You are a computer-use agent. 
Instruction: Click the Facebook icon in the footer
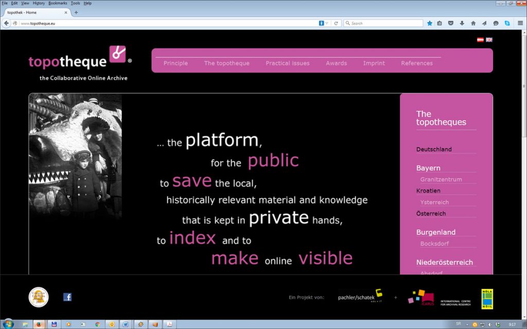pos(67,297)
